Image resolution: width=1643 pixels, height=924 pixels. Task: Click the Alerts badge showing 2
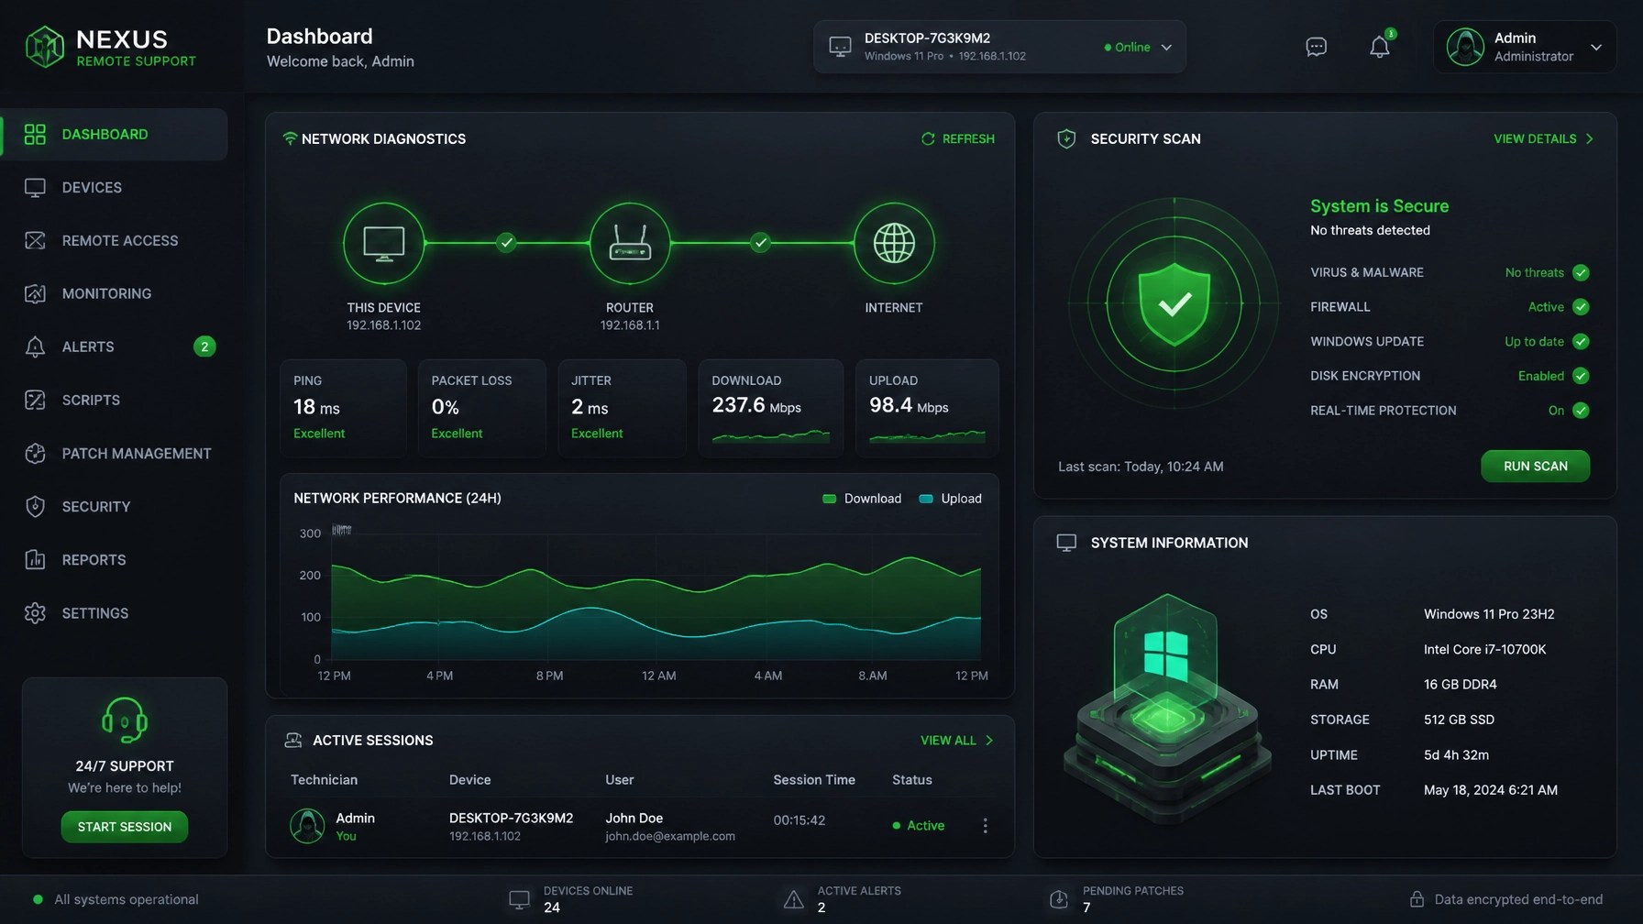(x=204, y=346)
